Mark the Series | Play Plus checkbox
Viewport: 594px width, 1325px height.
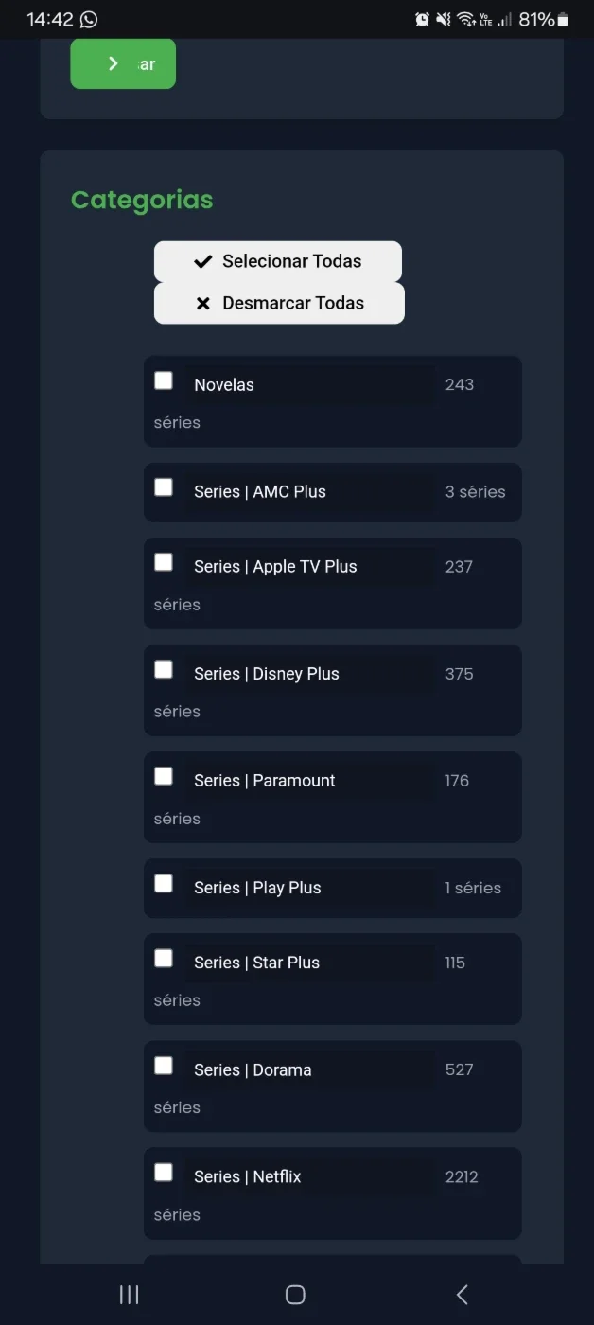pos(164,883)
